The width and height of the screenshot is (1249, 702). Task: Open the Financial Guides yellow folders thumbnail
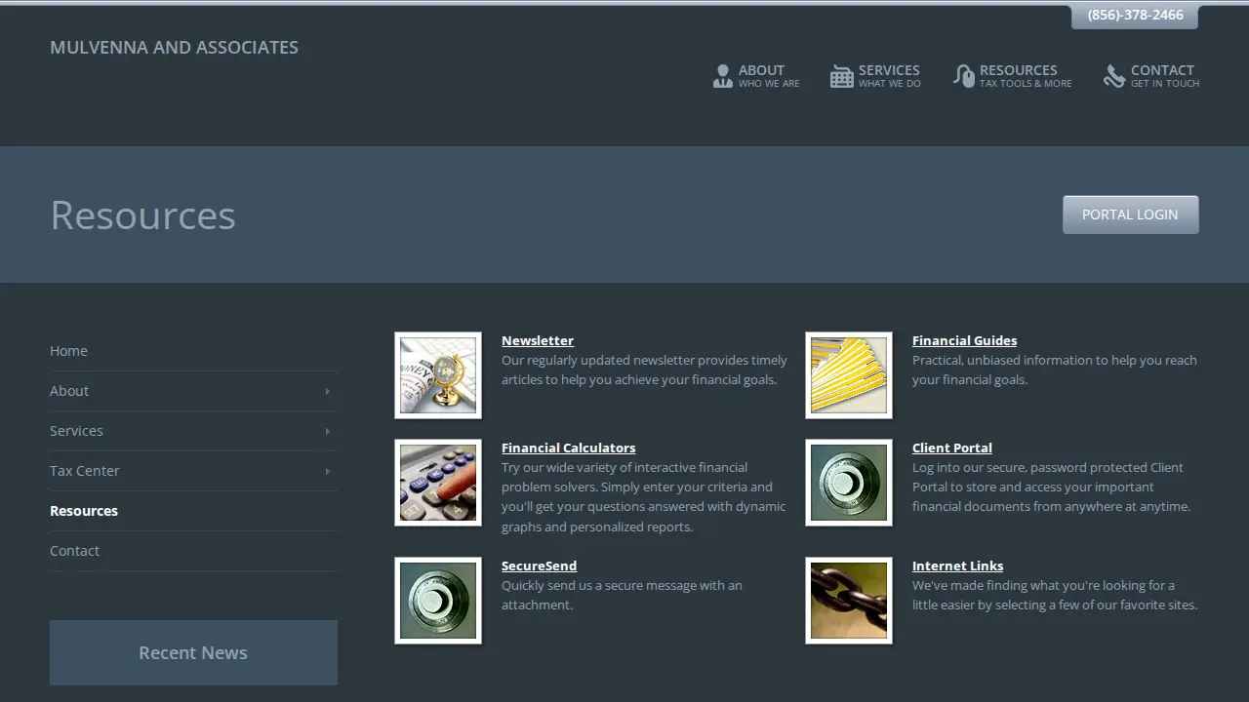point(849,375)
